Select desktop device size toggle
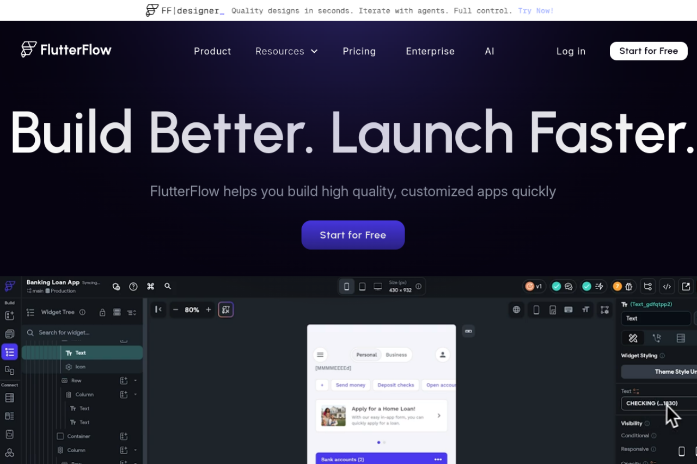This screenshot has width=697, height=464. pos(377,286)
